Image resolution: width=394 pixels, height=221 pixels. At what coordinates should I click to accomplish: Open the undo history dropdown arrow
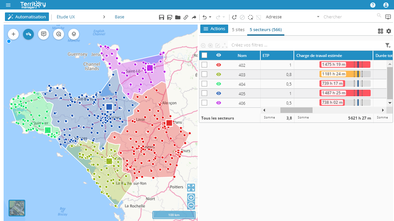pyautogui.click(x=210, y=17)
